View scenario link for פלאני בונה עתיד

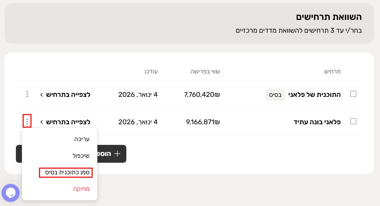coord(65,122)
